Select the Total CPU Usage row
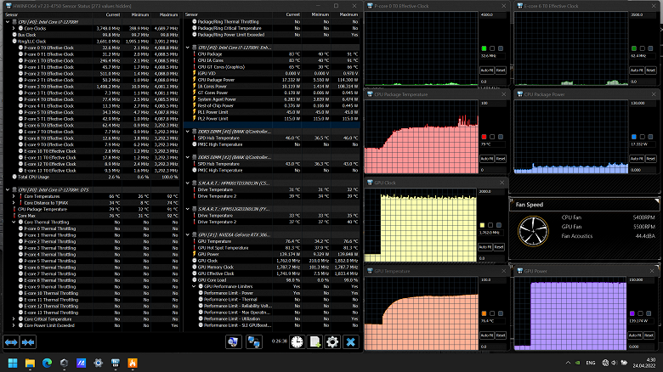663x372 pixels. click(x=92, y=178)
